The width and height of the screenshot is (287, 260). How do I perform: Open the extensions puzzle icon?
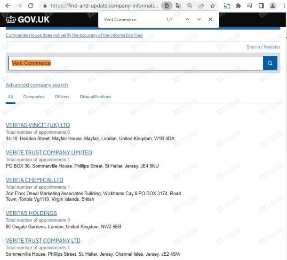238,6
